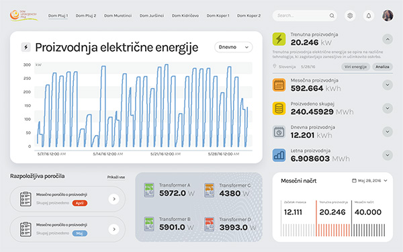The height and width of the screenshot is (252, 403).
Task: Click the Trenutna proizvodnja red progress bars
Action: 333,230
